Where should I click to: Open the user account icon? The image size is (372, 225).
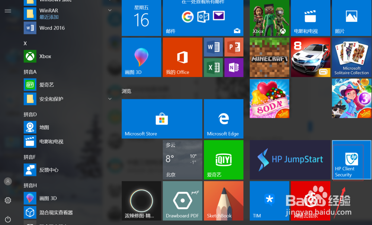(8, 182)
